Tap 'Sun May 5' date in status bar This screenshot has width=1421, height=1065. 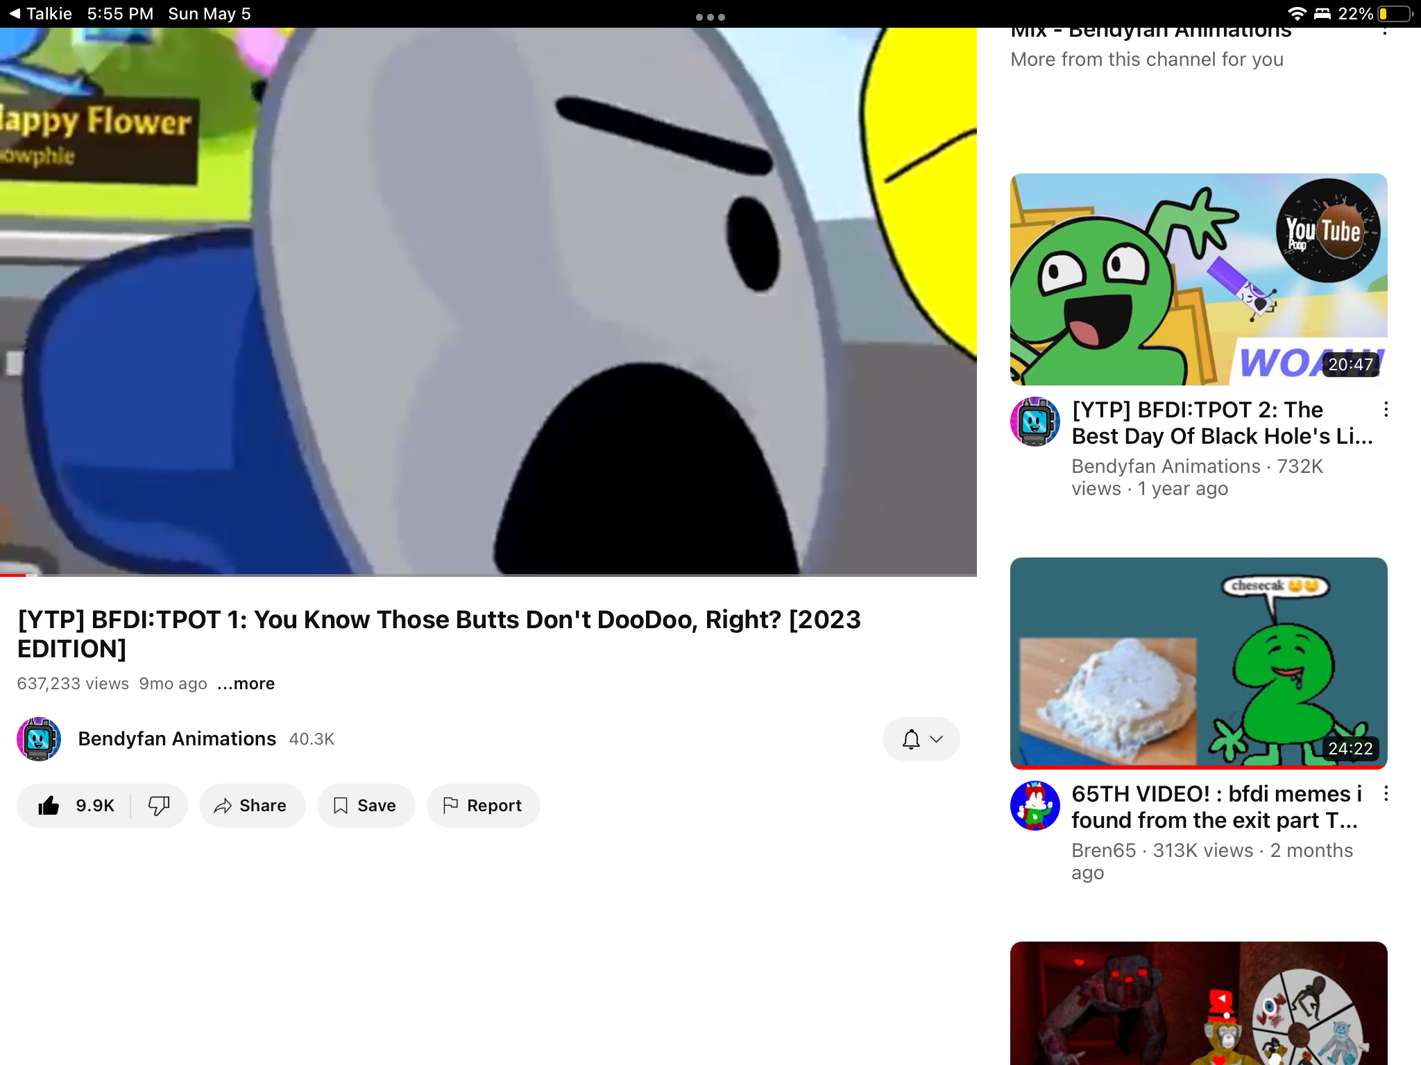coord(210,14)
